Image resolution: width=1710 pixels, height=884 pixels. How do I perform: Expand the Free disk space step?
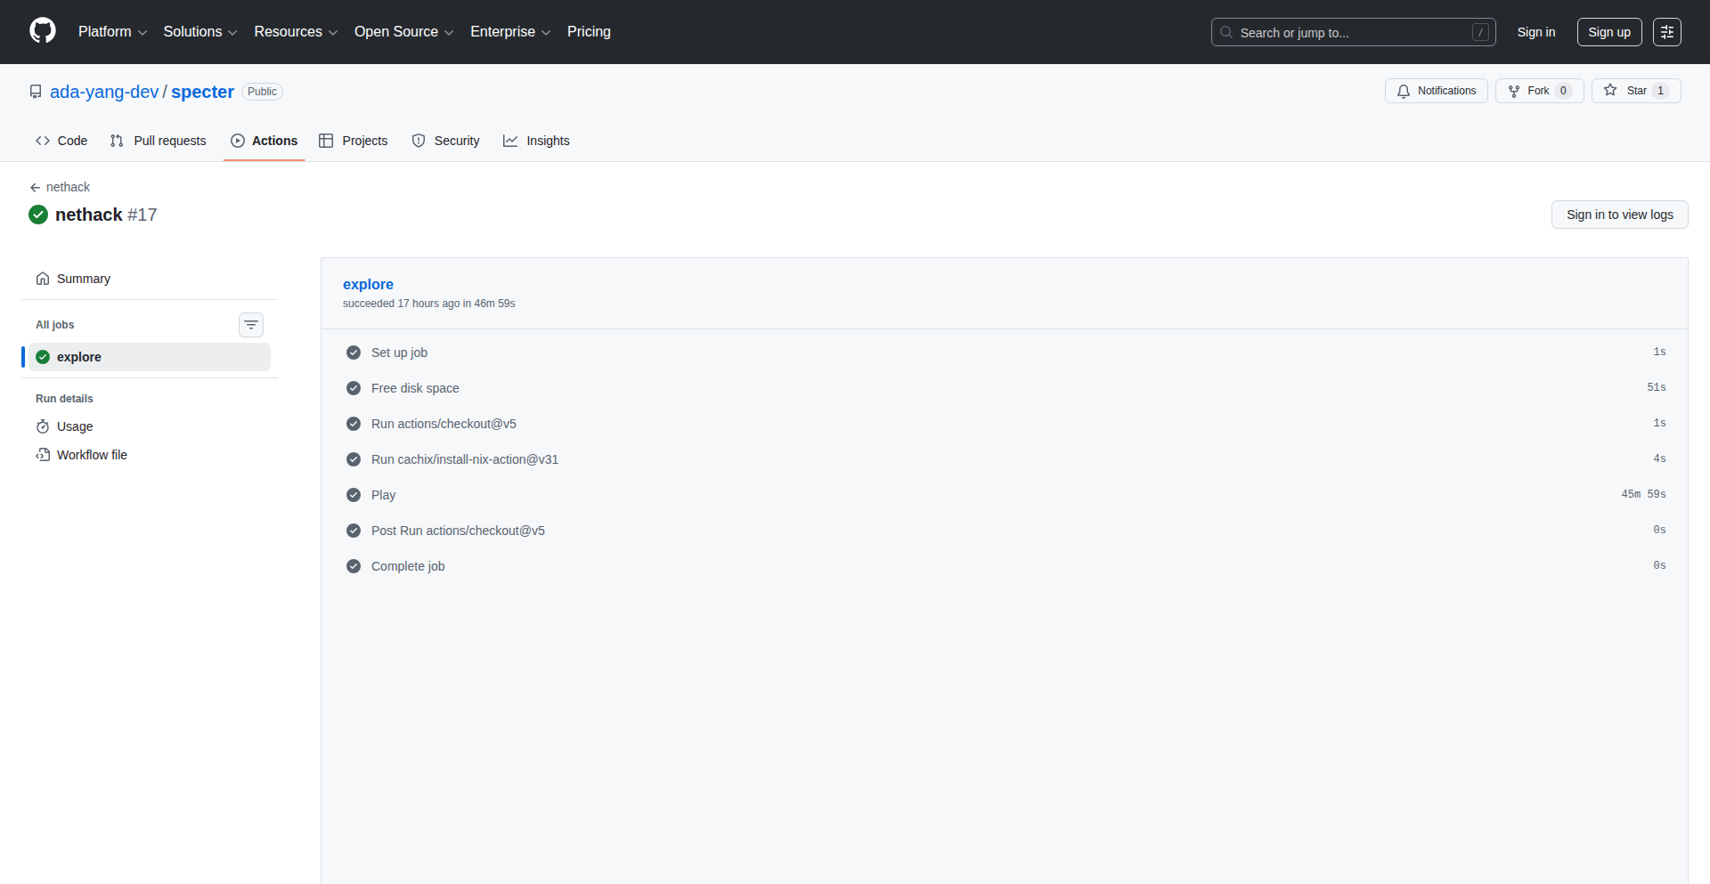point(415,387)
